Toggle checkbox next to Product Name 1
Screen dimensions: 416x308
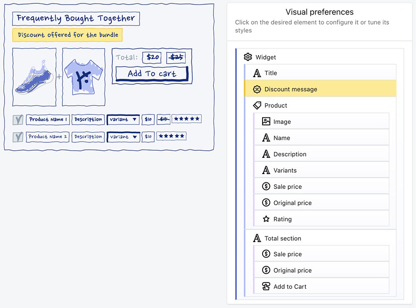tap(18, 120)
